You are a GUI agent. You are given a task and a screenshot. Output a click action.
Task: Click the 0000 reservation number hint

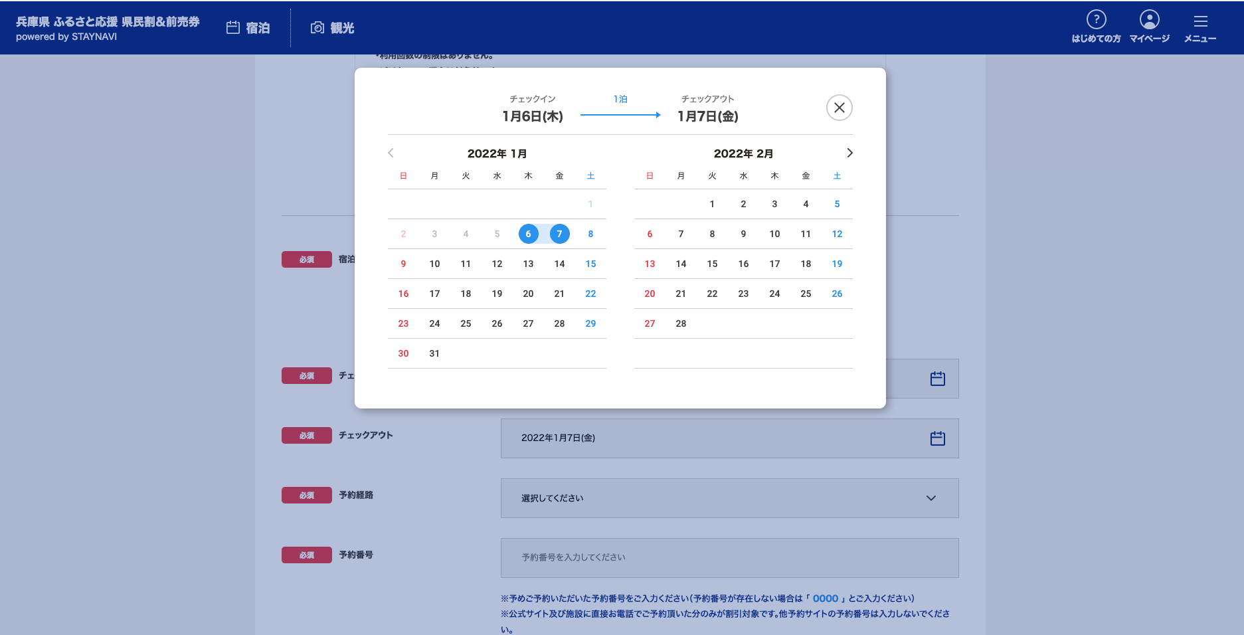[x=826, y=598]
